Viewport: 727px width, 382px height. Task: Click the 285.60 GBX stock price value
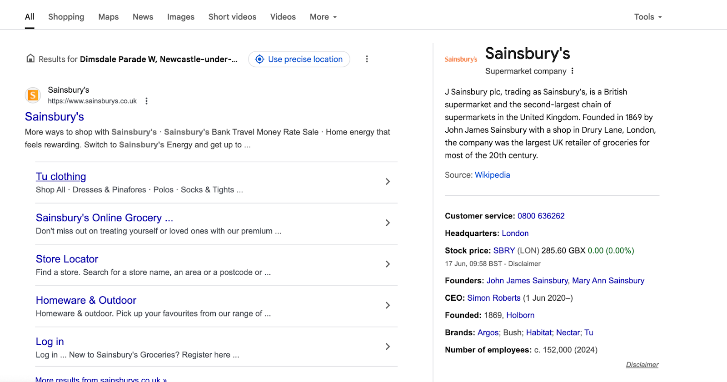click(563, 251)
